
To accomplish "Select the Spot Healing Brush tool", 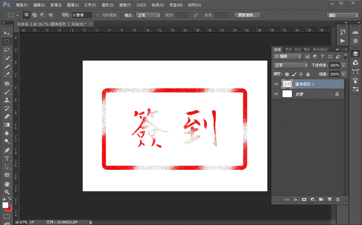I will pos(7,83).
